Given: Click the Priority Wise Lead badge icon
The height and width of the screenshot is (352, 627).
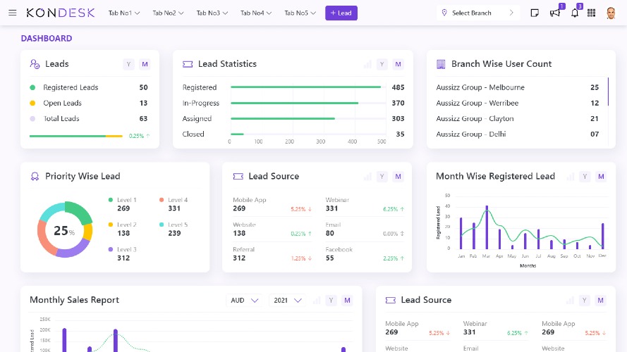Looking at the screenshot, I should click(35, 177).
